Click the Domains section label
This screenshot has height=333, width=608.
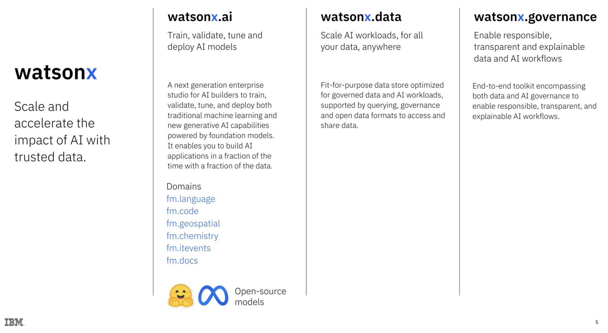[184, 186]
